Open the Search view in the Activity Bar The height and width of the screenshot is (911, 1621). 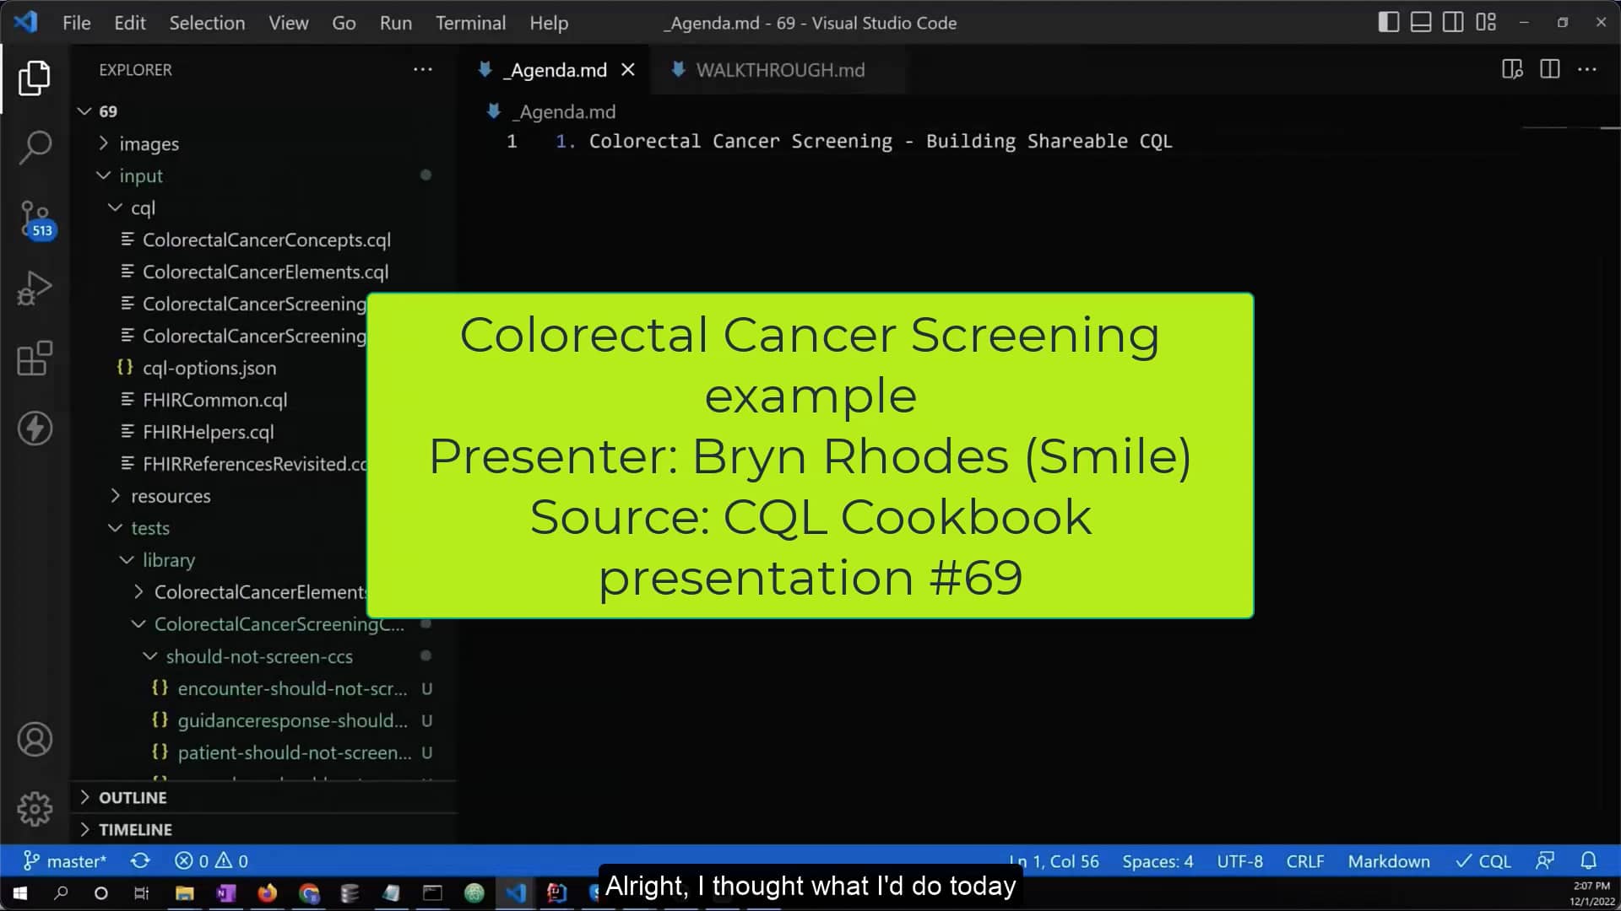point(35,147)
